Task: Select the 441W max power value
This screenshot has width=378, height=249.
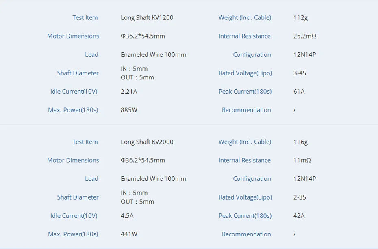Action: (x=129, y=234)
